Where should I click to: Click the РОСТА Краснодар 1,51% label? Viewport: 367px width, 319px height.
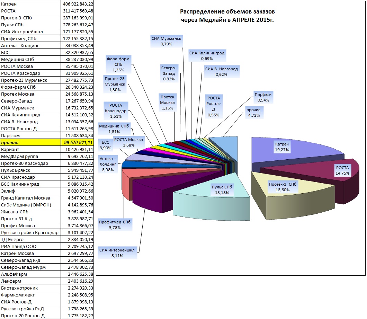click(x=116, y=111)
